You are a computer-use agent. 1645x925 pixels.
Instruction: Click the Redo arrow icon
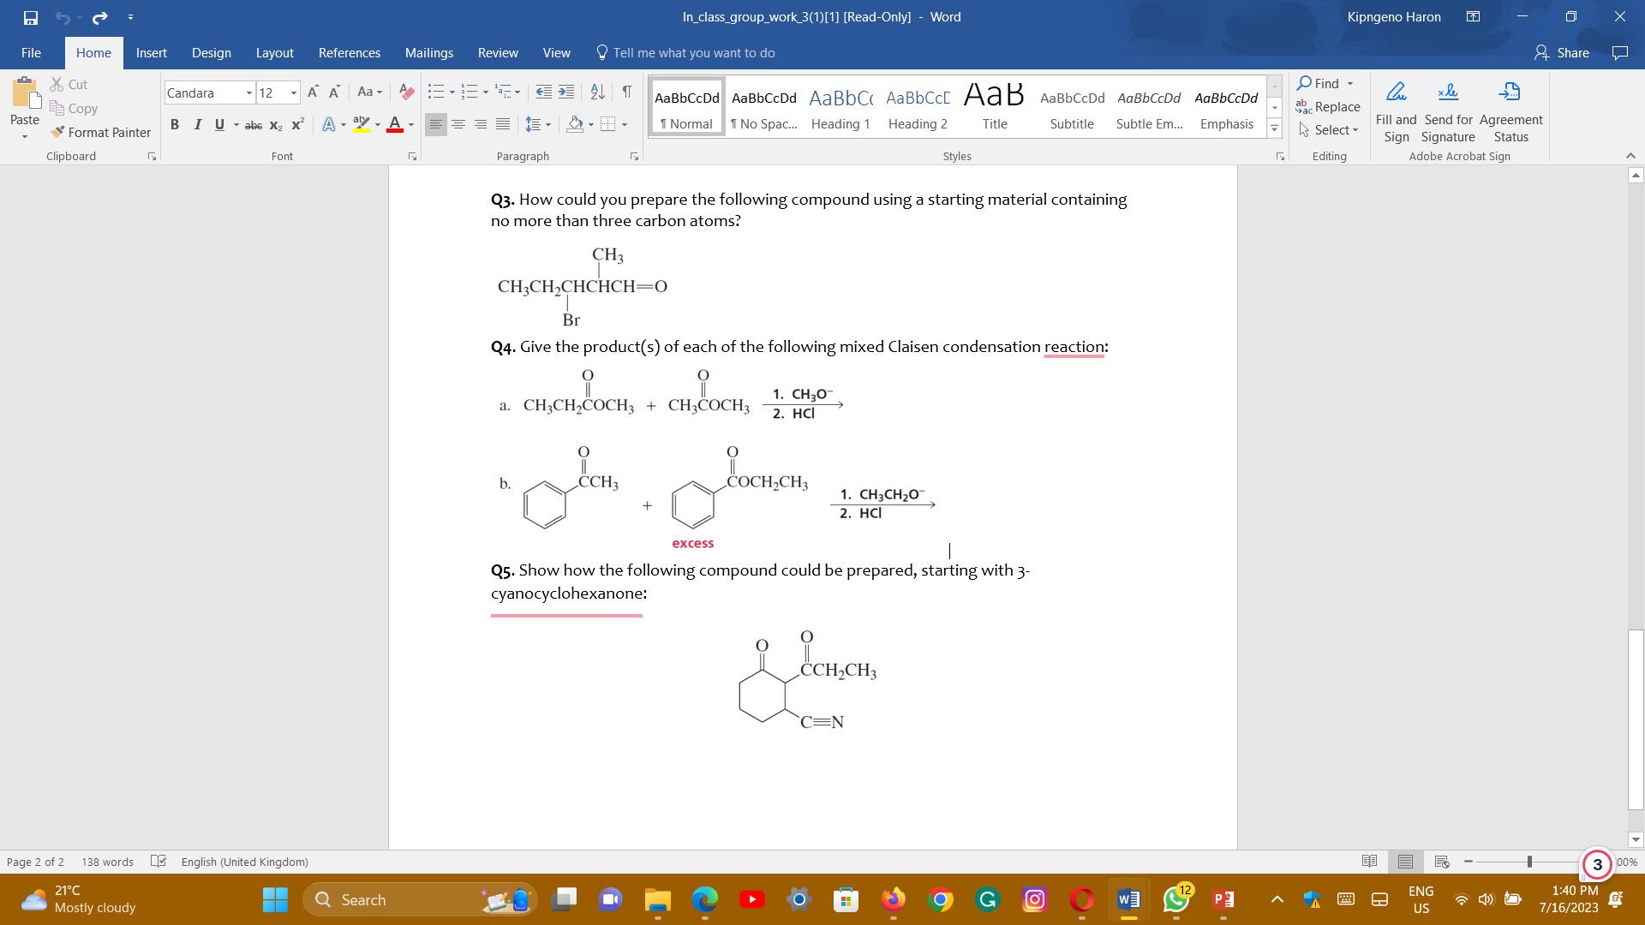coord(100,17)
